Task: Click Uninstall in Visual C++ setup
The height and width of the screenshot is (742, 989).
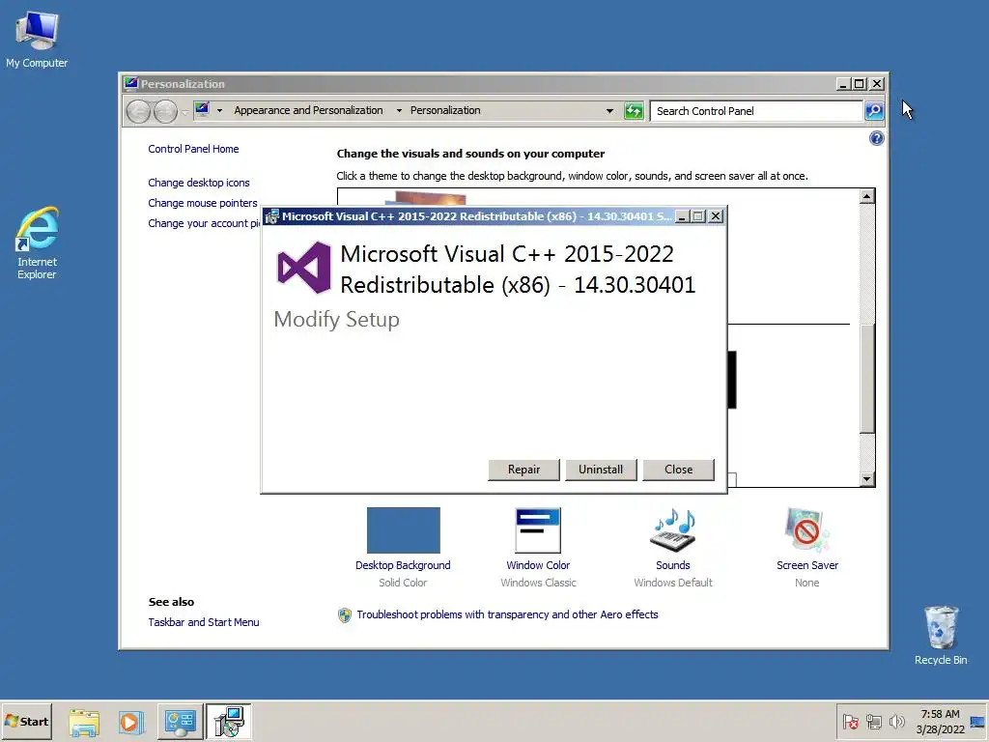Action: (601, 470)
